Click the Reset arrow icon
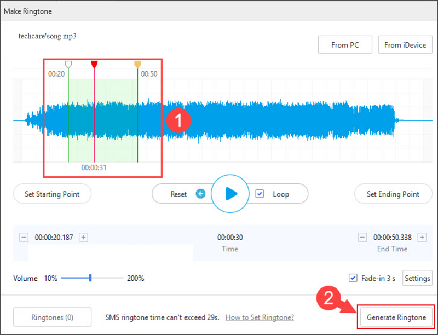This screenshot has height=335, width=438. (200, 194)
